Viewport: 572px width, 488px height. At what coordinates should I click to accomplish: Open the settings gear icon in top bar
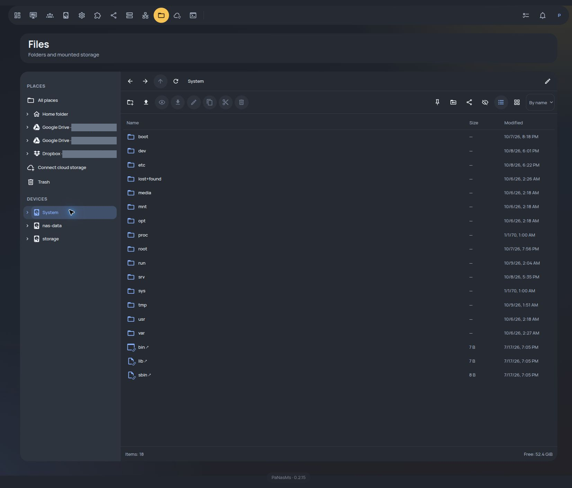point(82,15)
